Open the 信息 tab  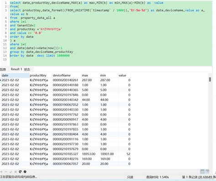[x=3, y=69]
